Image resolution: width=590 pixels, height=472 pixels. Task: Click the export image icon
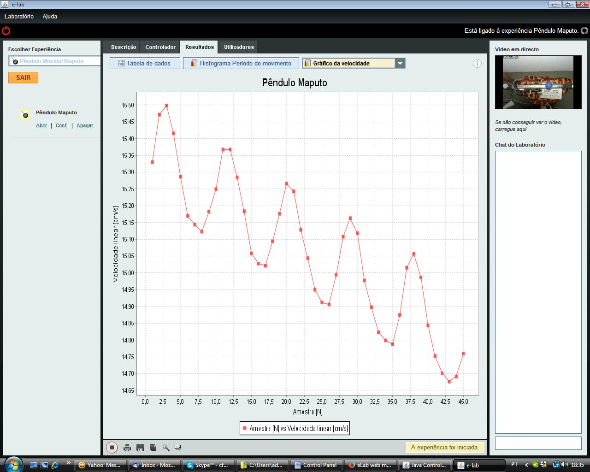pyautogui.click(x=178, y=448)
